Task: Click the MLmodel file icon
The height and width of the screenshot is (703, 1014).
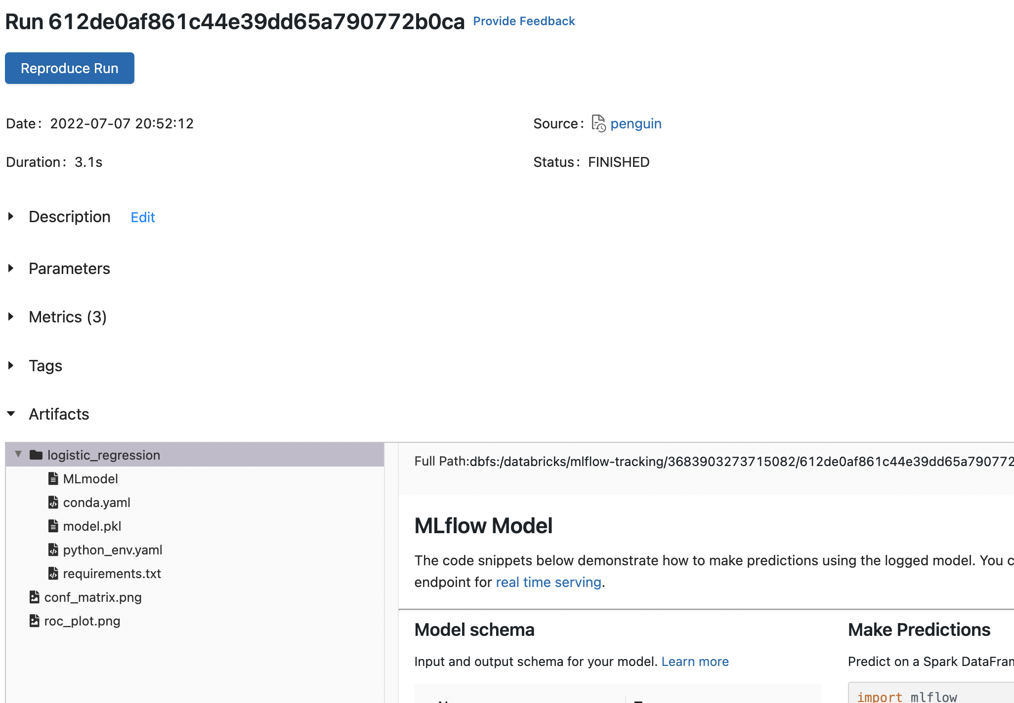Action: point(53,478)
